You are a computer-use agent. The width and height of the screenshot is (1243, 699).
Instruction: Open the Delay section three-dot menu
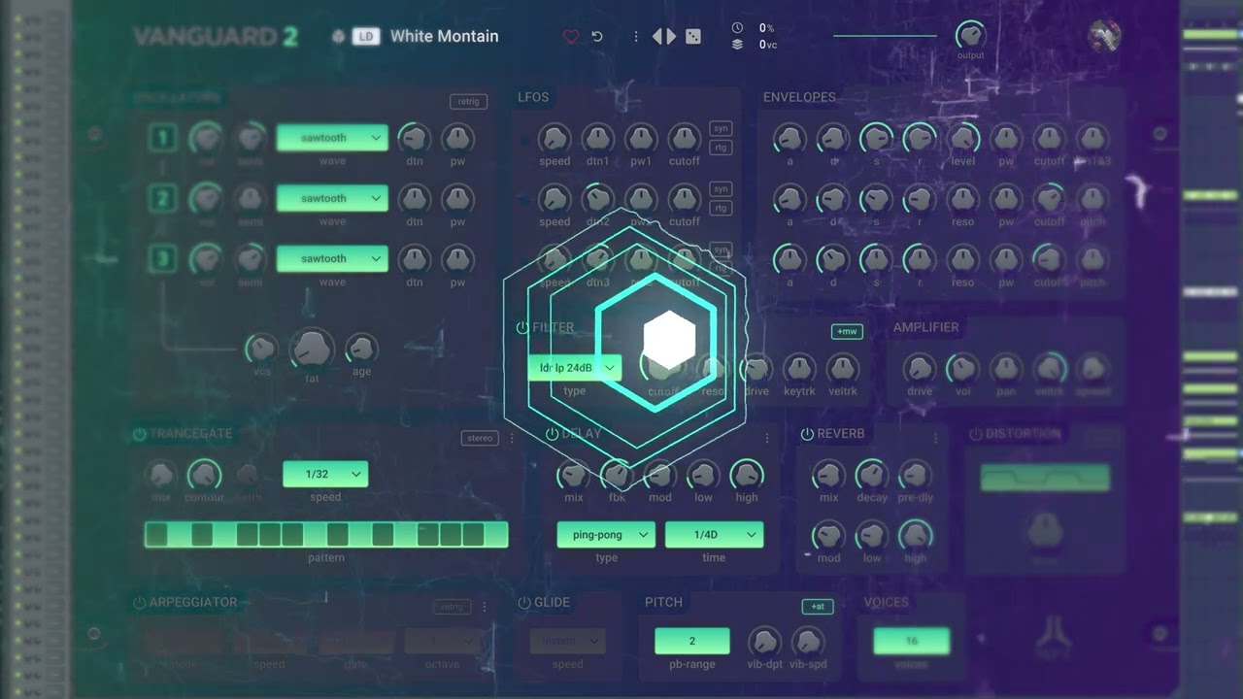(x=767, y=438)
